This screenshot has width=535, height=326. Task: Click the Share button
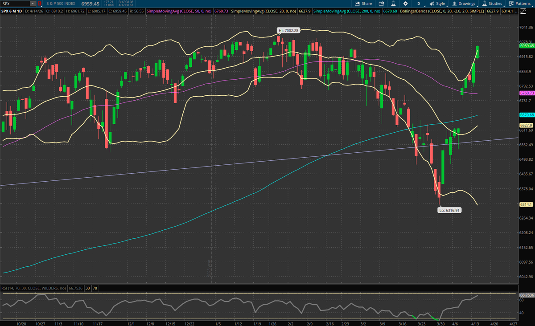(363, 3)
